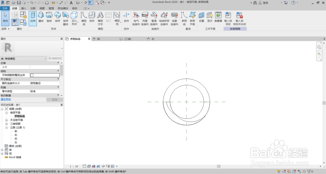Close the 参照标高 view tab

[89, 39]
